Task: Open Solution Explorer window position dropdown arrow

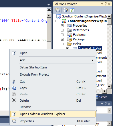Action: tap(102, 4)
